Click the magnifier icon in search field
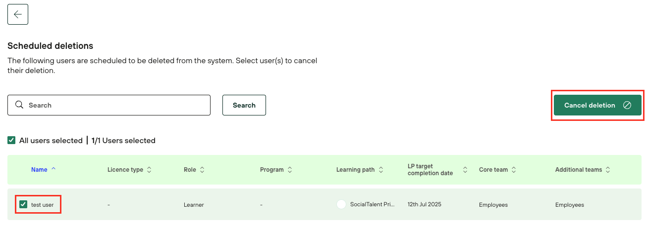Screen dimensions: 646x226 click(19, 105)
